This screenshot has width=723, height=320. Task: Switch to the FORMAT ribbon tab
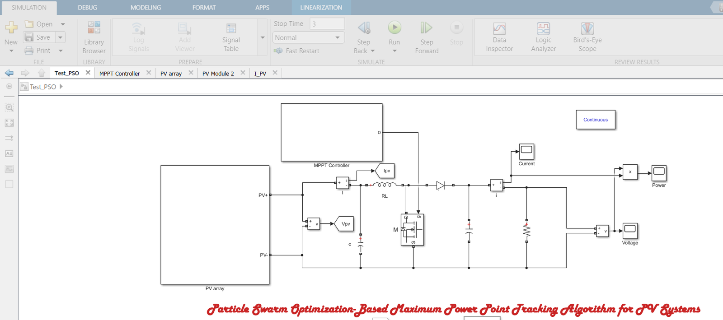pyautogui.click(x=204, y=8)
